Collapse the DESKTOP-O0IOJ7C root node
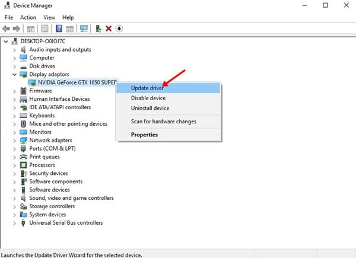 pos(6,42)
